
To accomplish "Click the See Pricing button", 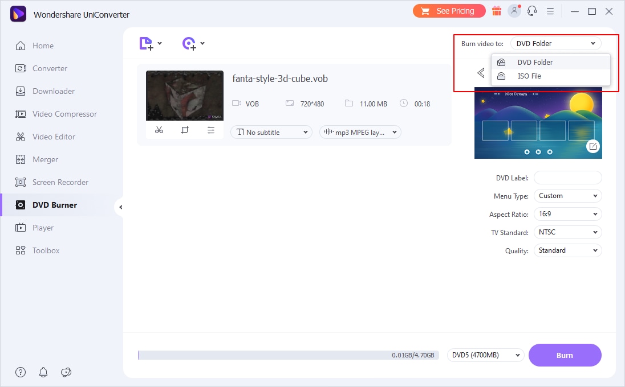I will pos(449,11).
